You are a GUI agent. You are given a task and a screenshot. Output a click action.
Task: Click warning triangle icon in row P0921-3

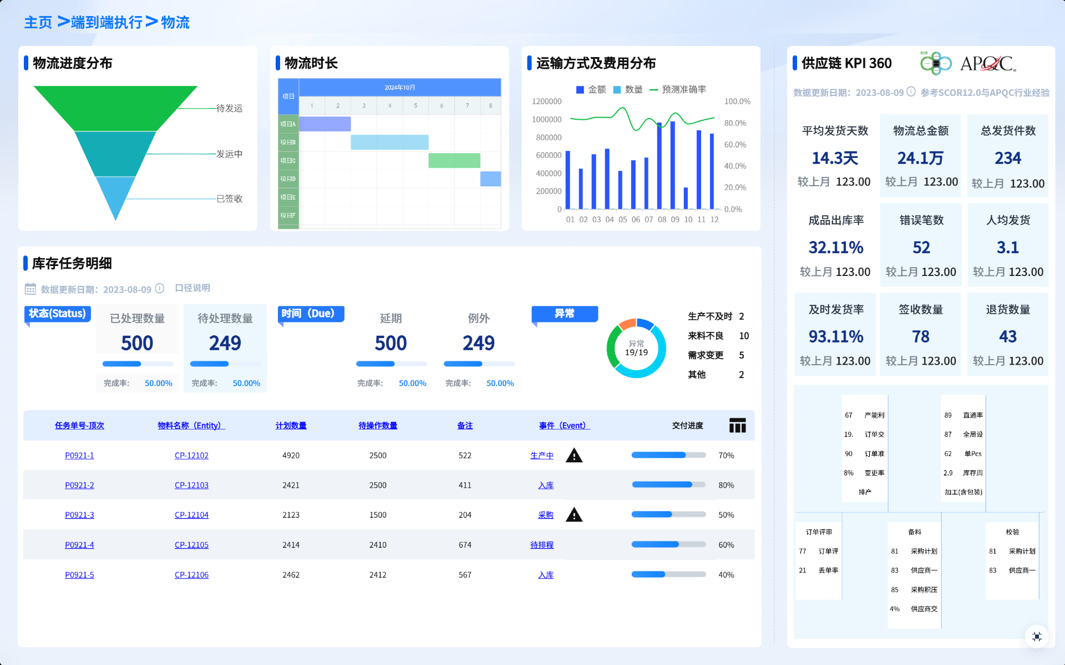point(574,515)
